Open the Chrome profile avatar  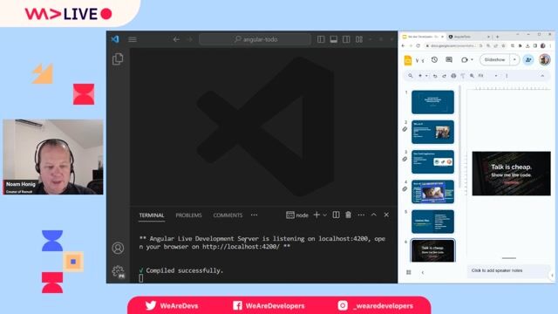(542, 46)
